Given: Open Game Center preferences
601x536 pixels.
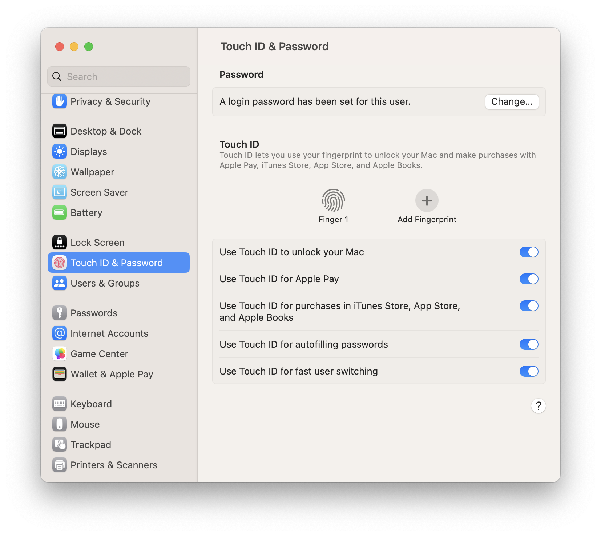Looking at the screenshot, I should click(x=99, y=354).
